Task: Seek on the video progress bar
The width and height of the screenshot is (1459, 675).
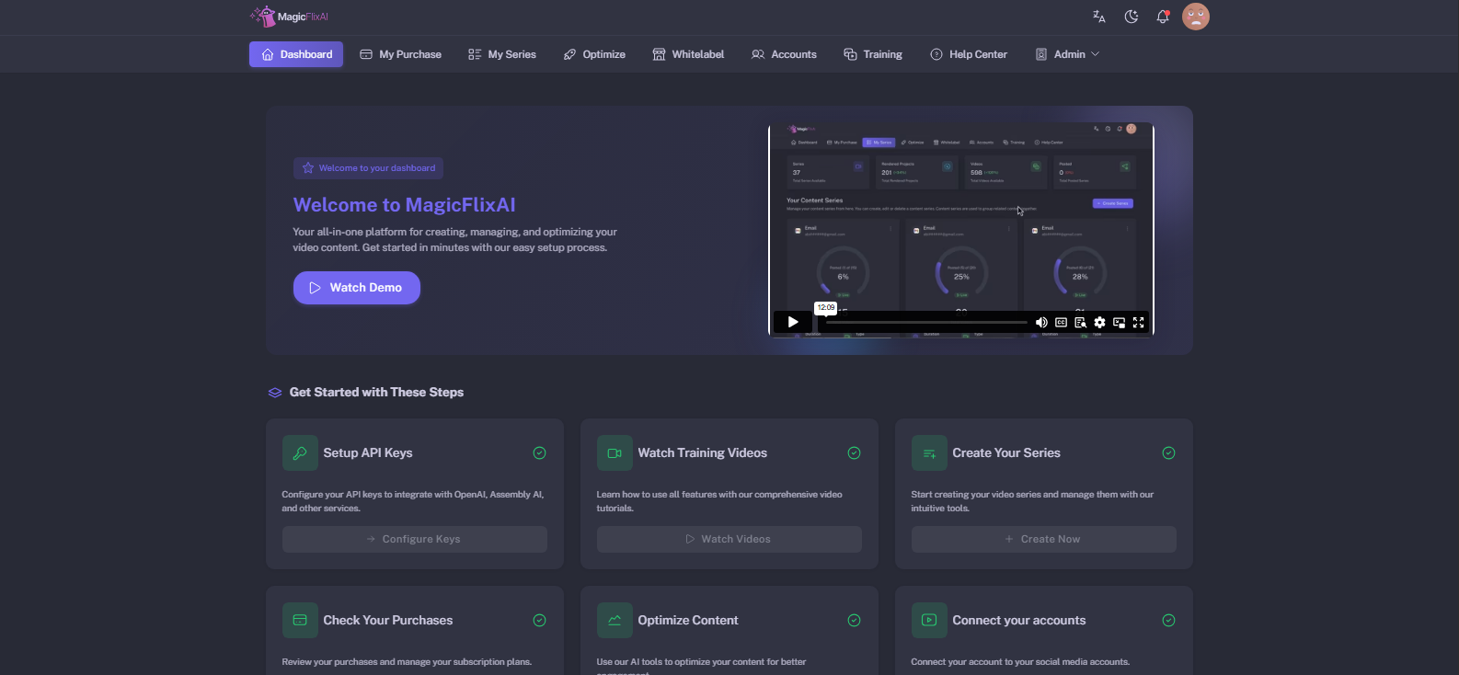Action: click(x=925, y=323)
